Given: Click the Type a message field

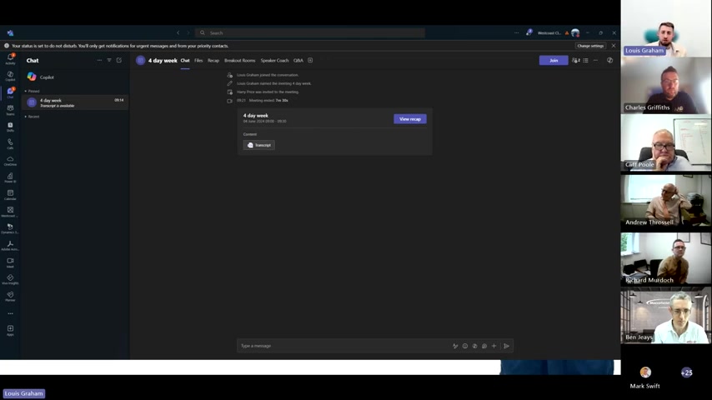Looking at the screenshot, I should pyautogui.click(x=343, y=346).
